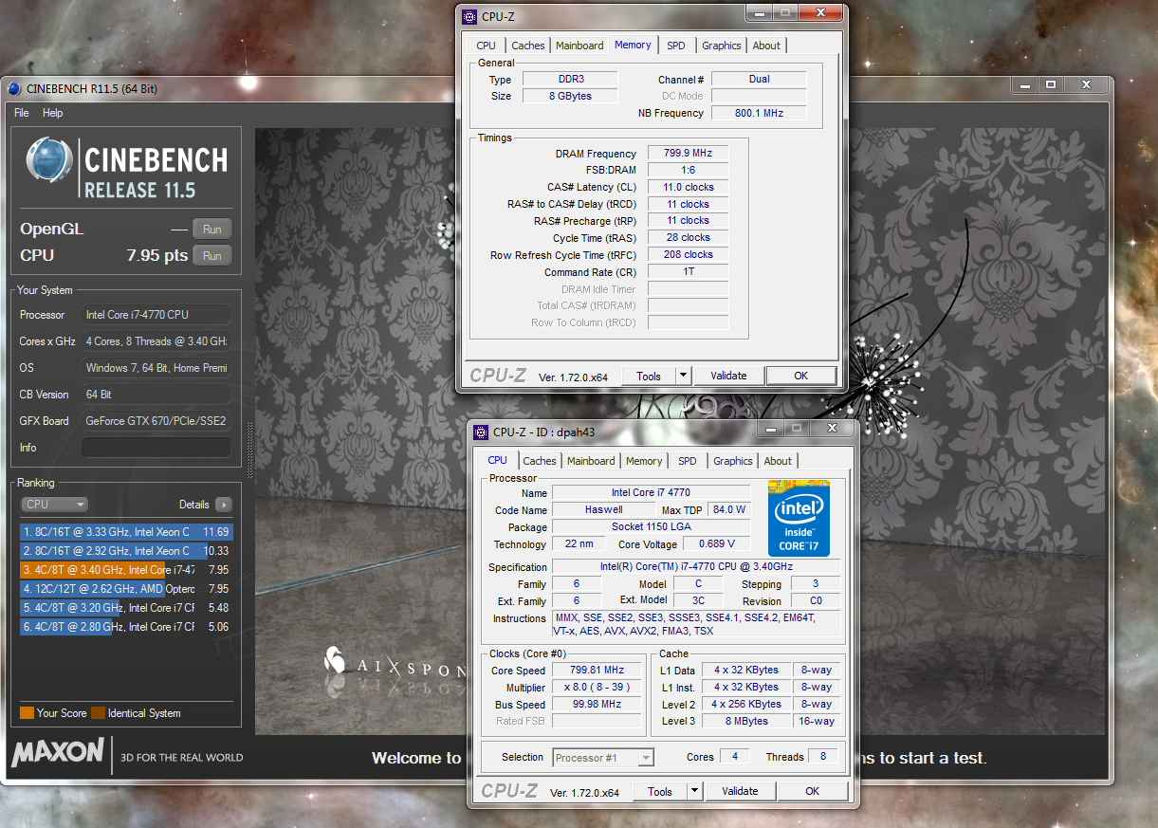Screen dimensions: 1158x828
Task: Click the Row Refresh Cycle Time value 208 clocks
Action: 689,254
